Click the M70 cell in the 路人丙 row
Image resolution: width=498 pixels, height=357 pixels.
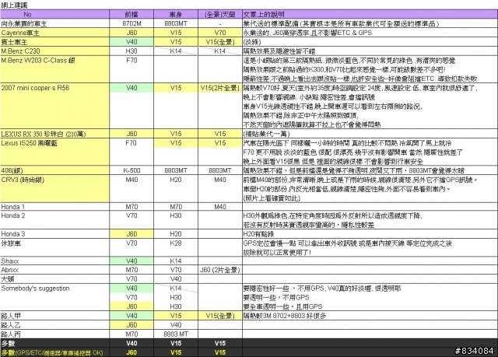pos(132,334)
